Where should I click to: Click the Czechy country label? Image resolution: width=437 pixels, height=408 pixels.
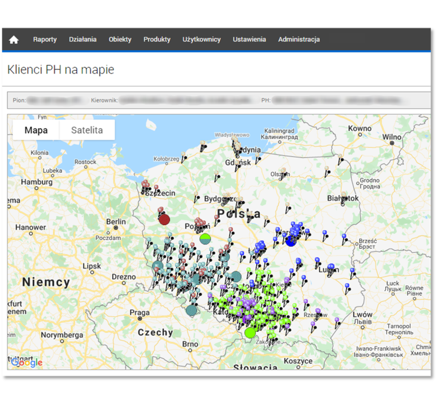[155, 332]
